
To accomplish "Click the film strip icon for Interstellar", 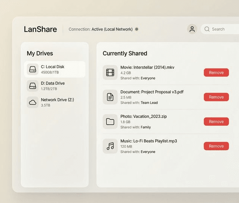I will point(110,73).
